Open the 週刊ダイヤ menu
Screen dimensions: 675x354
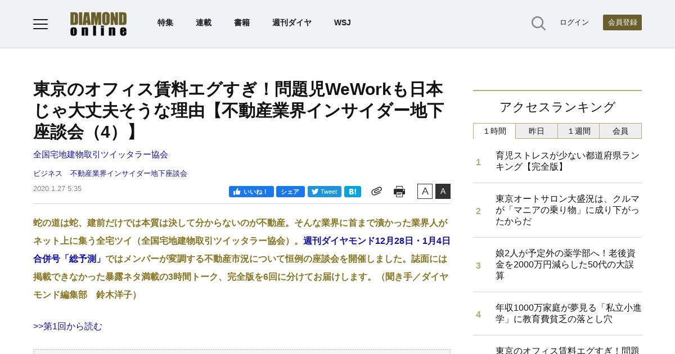pyautogui.click(x=292, y=22)
